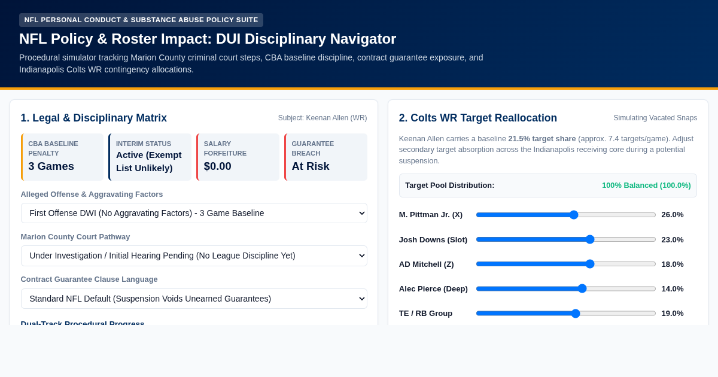The image size is (718, 377).
Task: Click the Target Pool Distribution label
Action: 450,186
